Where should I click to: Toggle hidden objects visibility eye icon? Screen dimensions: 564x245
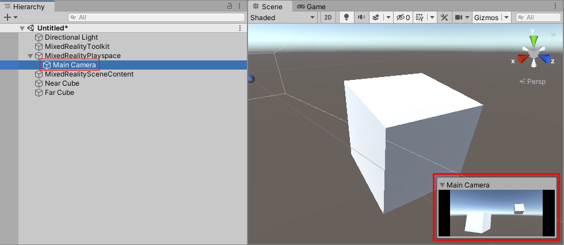(403, 17)
